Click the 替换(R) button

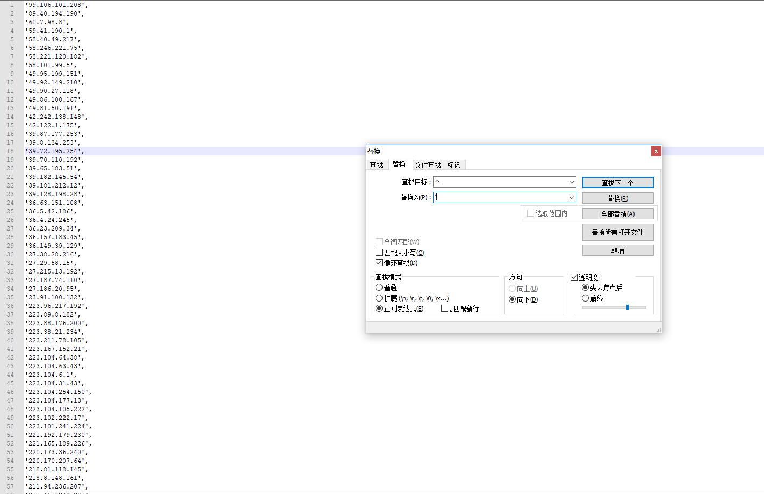pos(618,198)
